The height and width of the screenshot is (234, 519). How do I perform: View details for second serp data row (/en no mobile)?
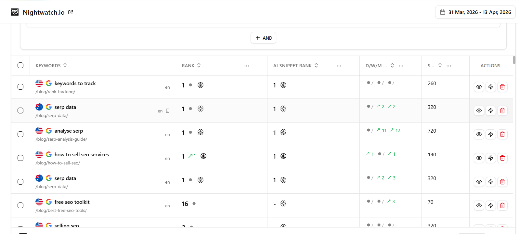pyautogui.click(x=479, y=182)
